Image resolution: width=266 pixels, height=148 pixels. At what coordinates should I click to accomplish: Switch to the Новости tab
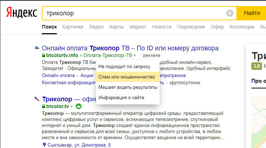(162, 27)
